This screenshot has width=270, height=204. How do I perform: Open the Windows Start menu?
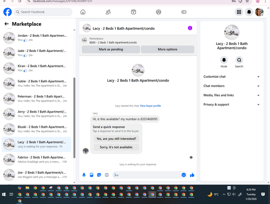pos(4,194)
